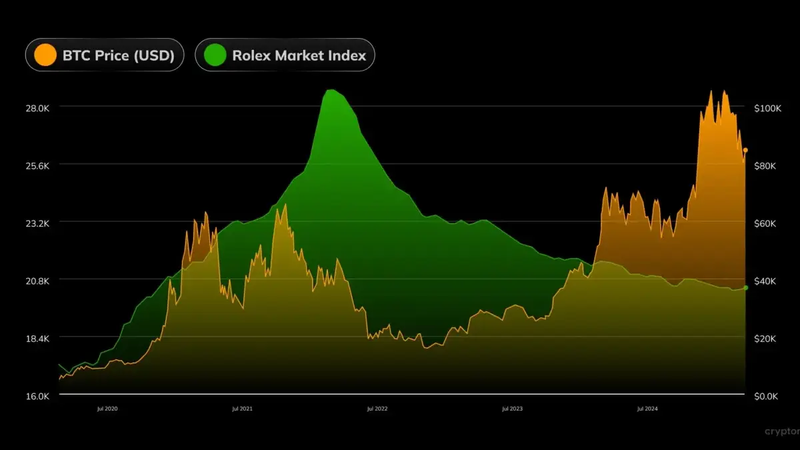This screenshot has height=450, width=800.
Task: Click the 23.2K left axis label
Action: click(x=37, y=223)
